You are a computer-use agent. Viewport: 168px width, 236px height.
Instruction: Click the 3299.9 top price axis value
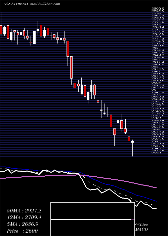point(159,10)
